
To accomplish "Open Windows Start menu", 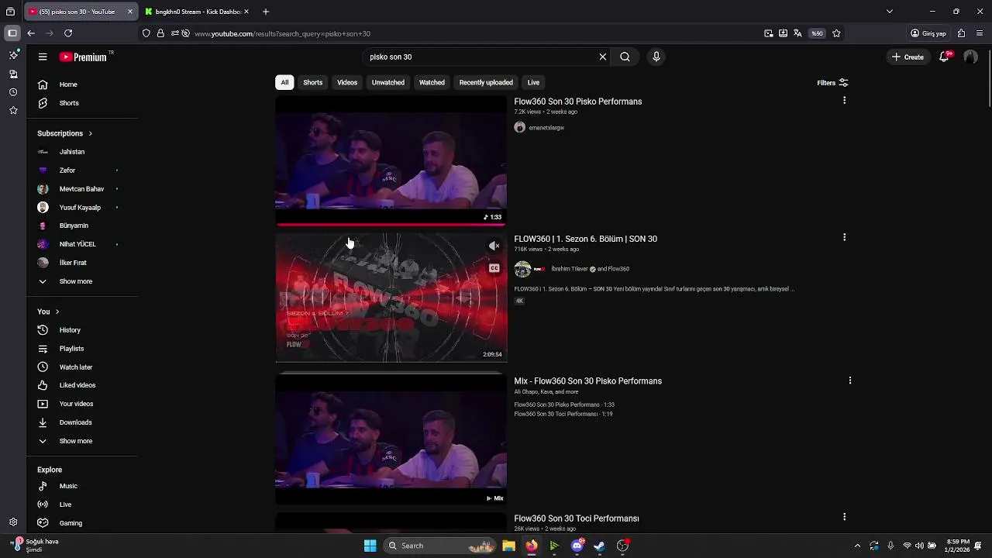I will point(370,546).
